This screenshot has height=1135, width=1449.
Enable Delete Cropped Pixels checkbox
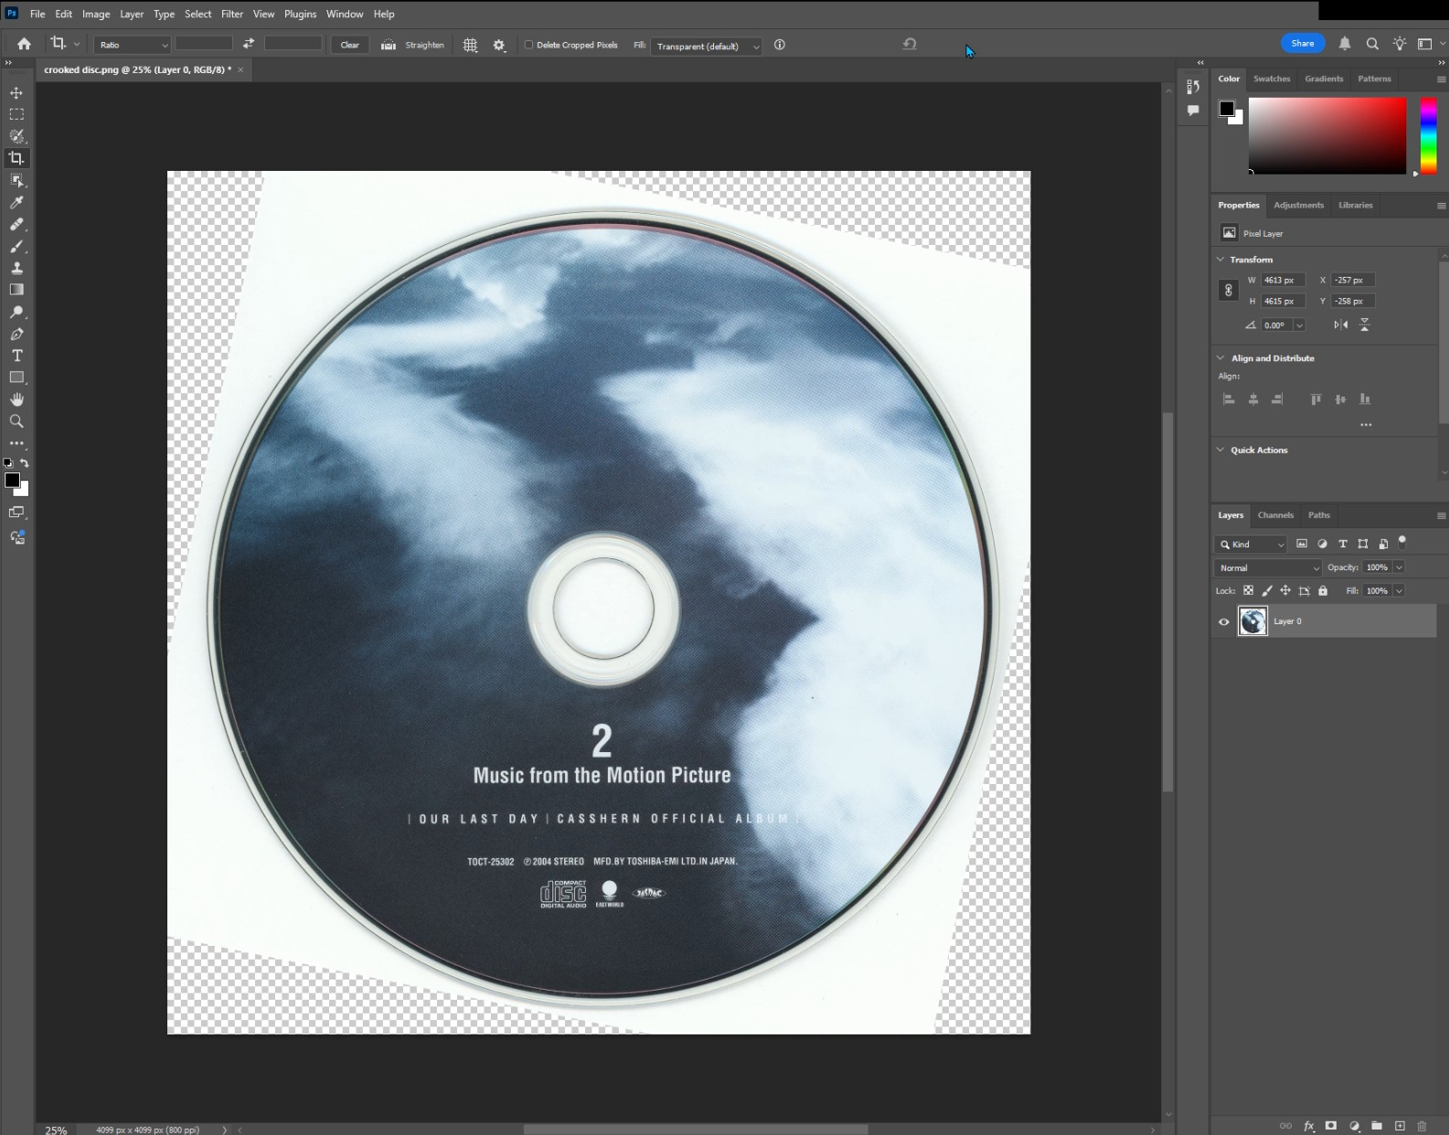[528, 45]
